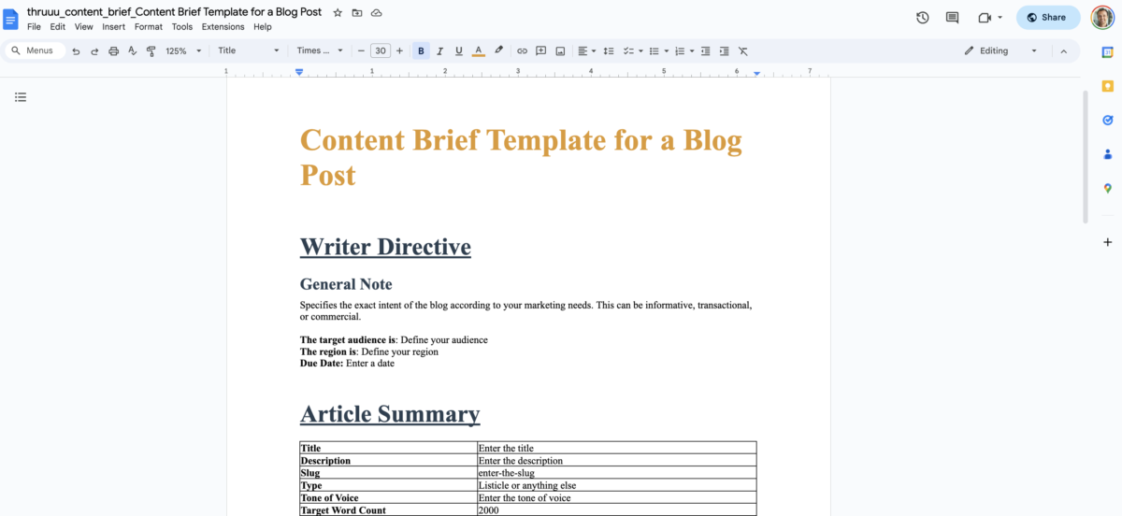
Task: Open the Extensions menu
Action: (x=223, y=27)
